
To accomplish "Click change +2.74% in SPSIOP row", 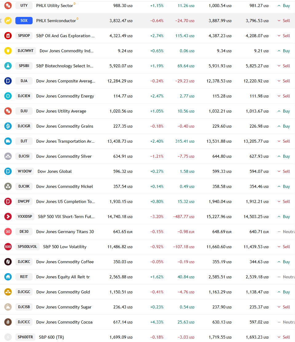I will pos(157,36).
